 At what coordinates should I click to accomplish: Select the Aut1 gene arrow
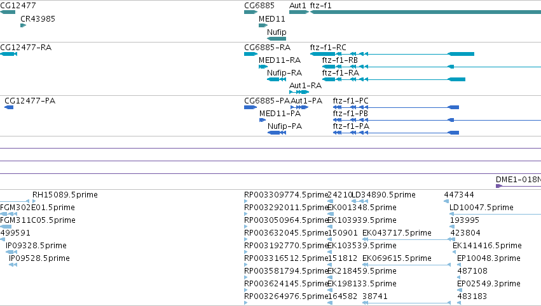pos(299,12)
